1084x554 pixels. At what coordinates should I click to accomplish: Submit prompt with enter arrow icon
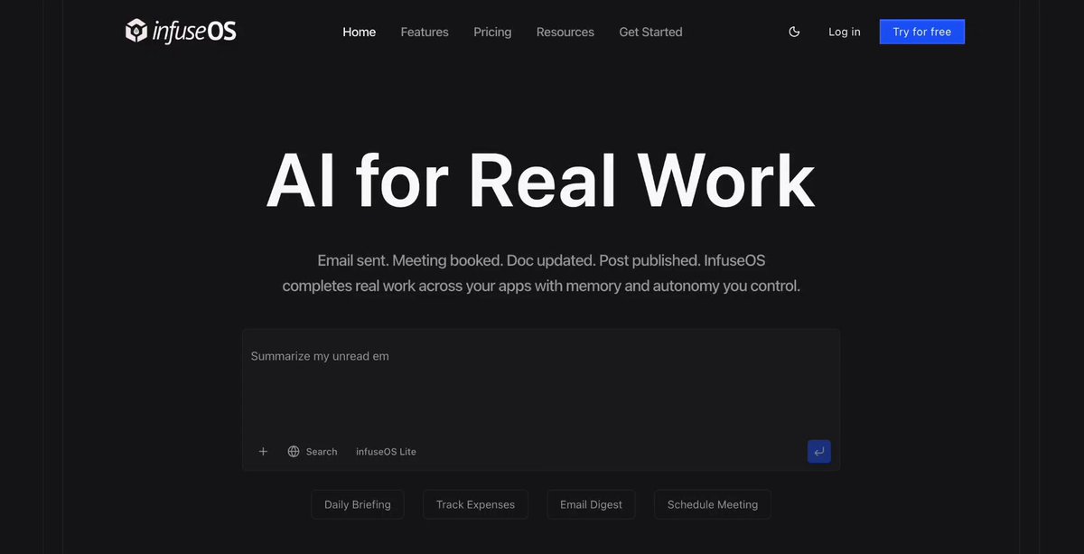coord(819,452)
